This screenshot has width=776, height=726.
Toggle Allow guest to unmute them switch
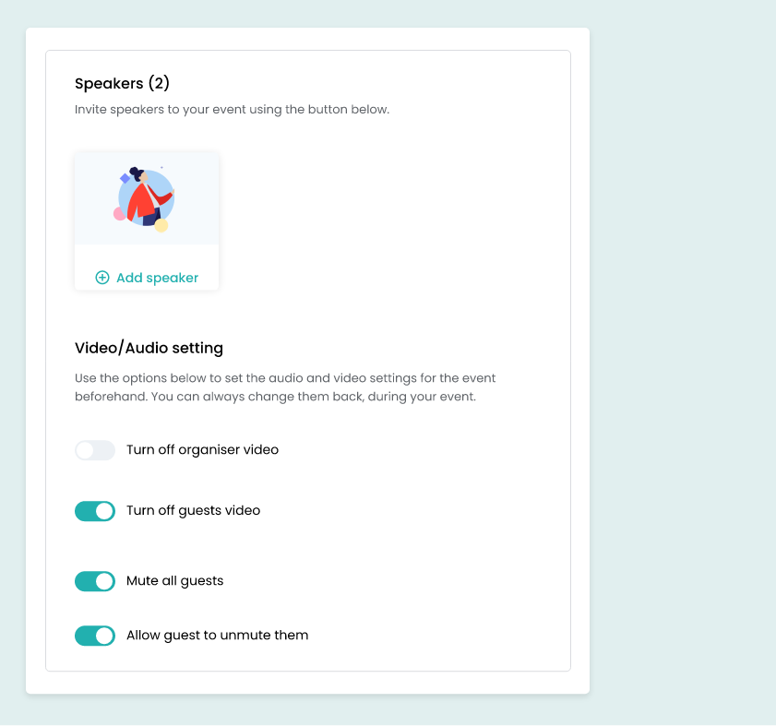click(x=95, y=636)
